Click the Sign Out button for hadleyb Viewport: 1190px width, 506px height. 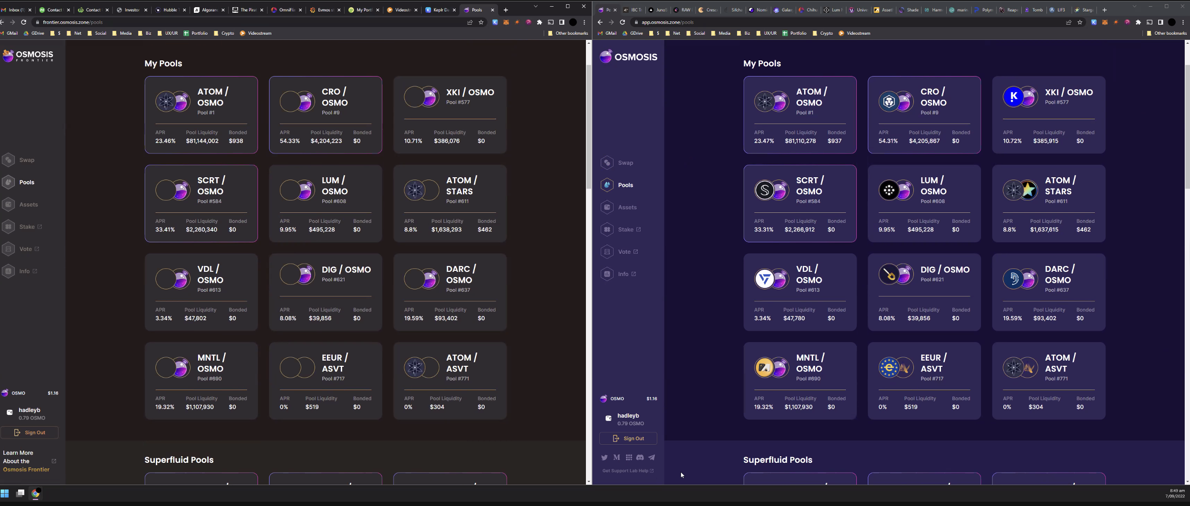point(30,432)
